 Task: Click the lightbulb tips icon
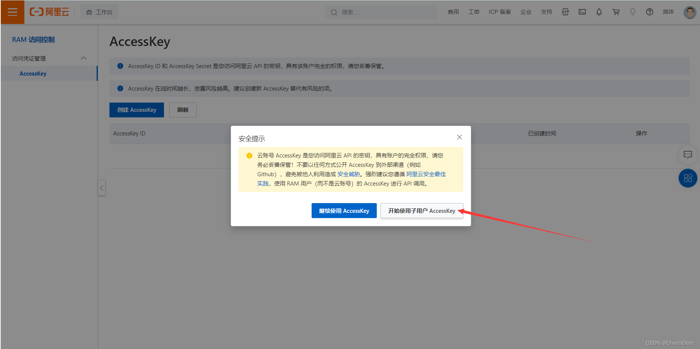633,12
